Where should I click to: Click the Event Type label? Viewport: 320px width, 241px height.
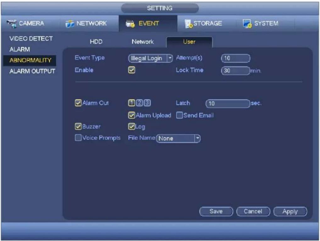pos(90,58)
